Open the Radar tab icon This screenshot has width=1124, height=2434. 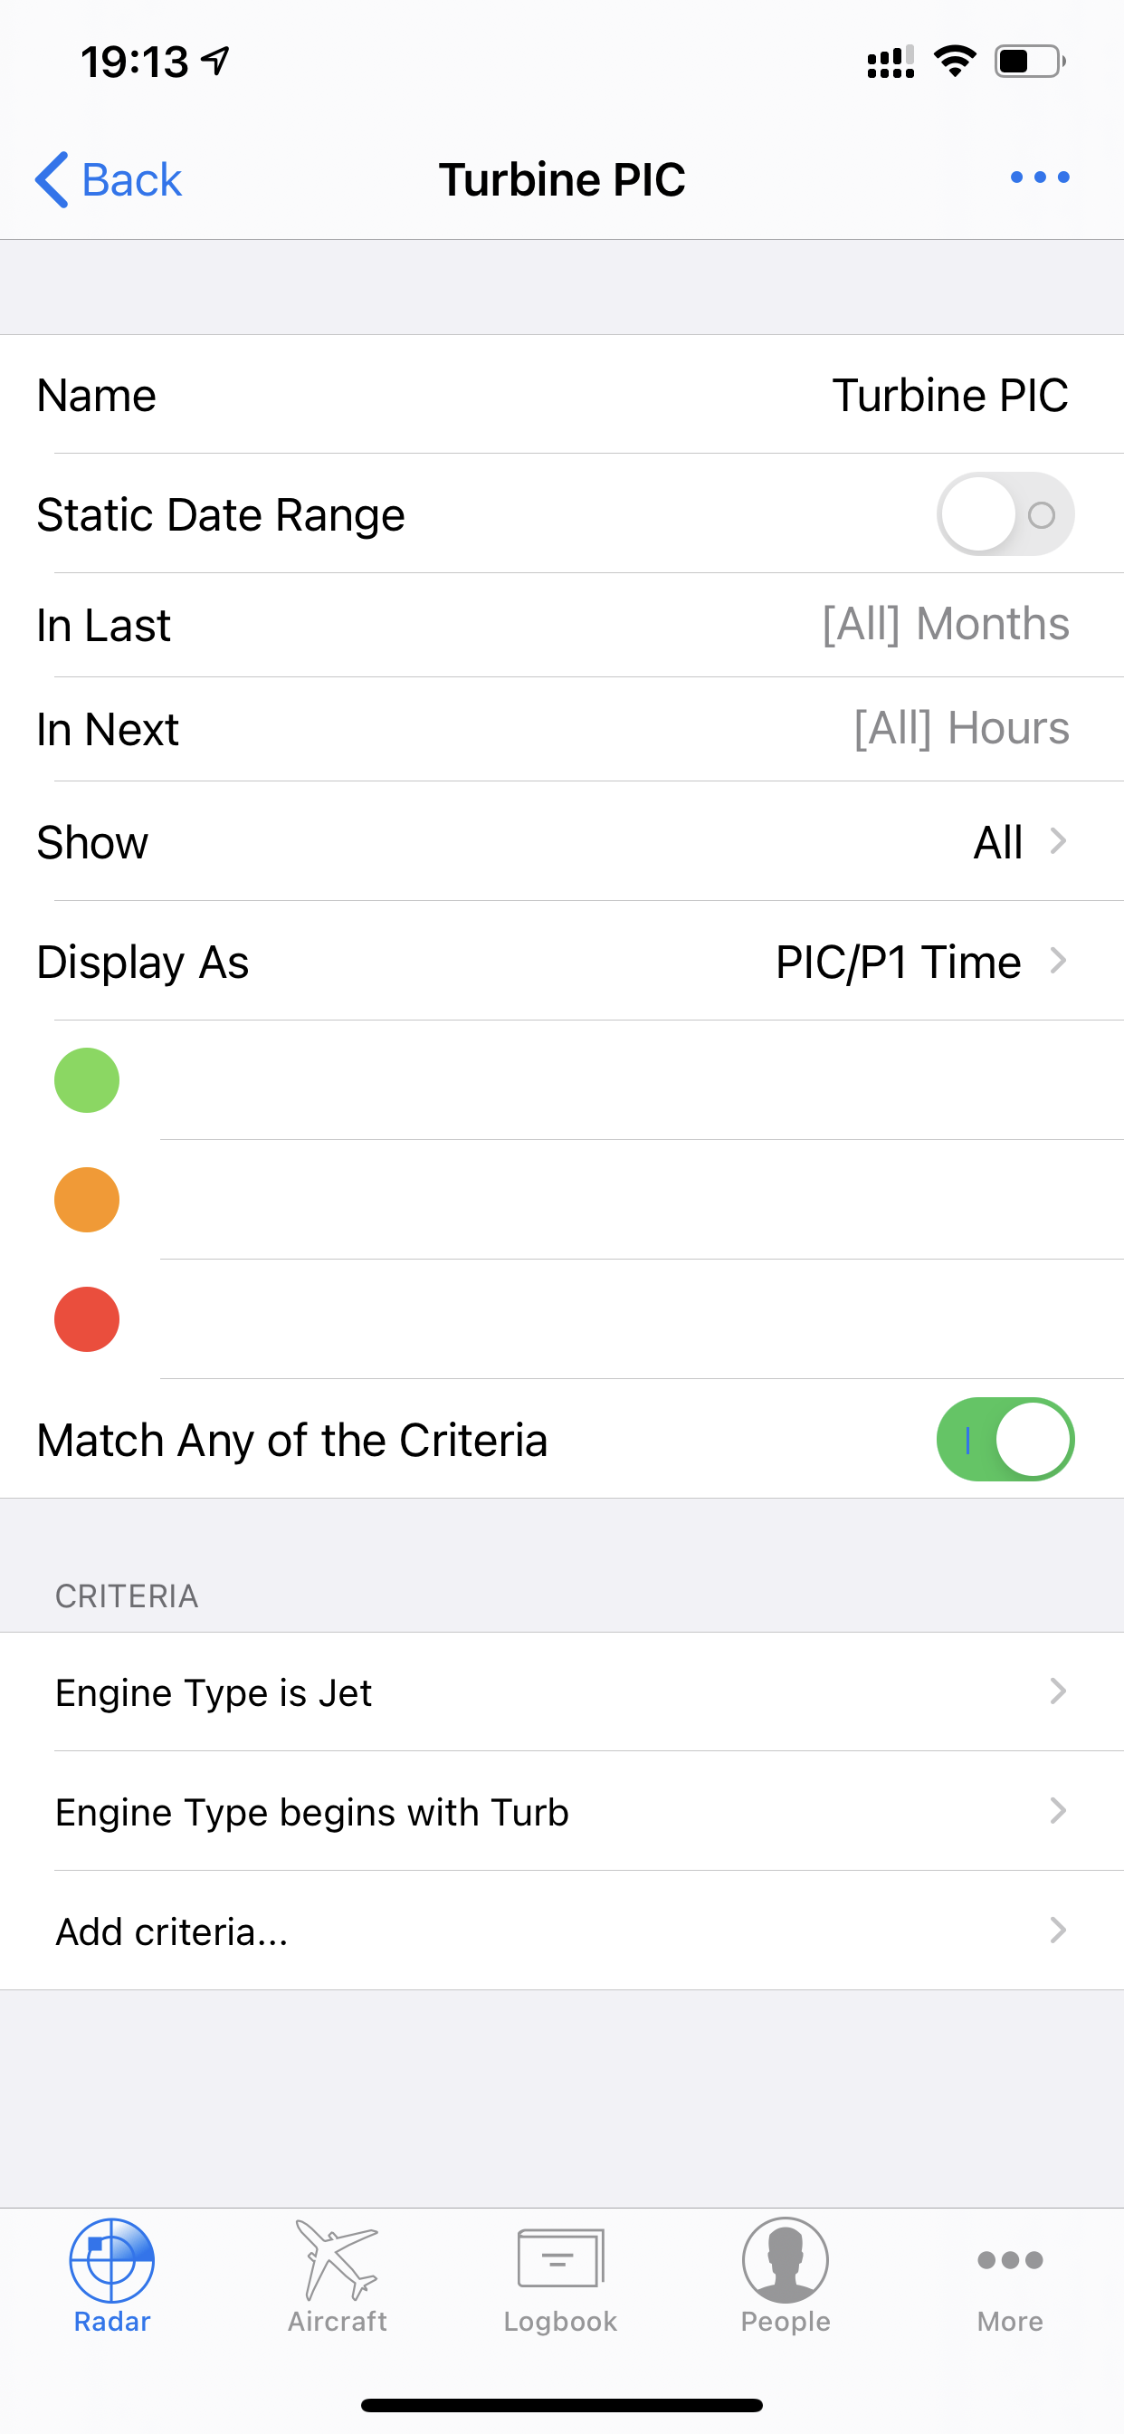[111, 2260]
